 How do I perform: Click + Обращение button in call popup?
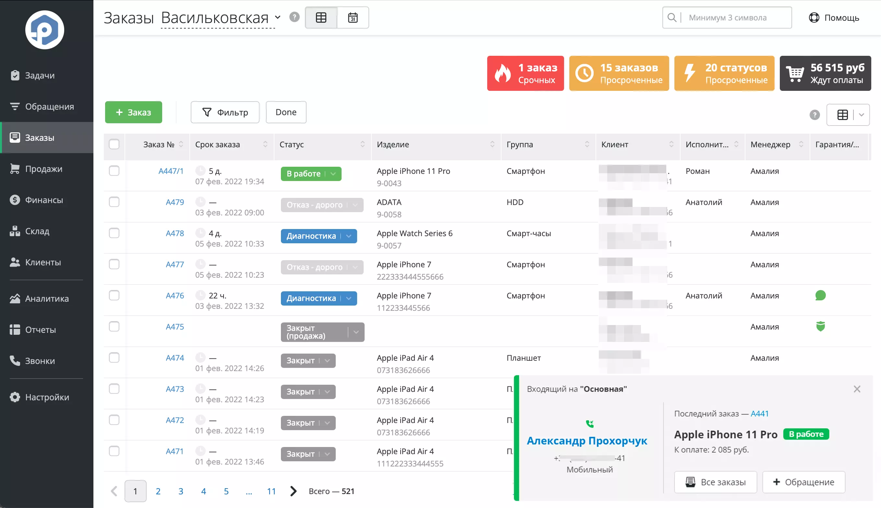803,482
